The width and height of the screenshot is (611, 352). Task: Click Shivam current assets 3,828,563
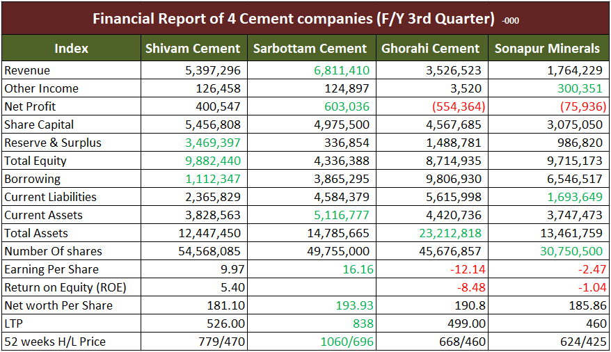(x=213, y=215)
